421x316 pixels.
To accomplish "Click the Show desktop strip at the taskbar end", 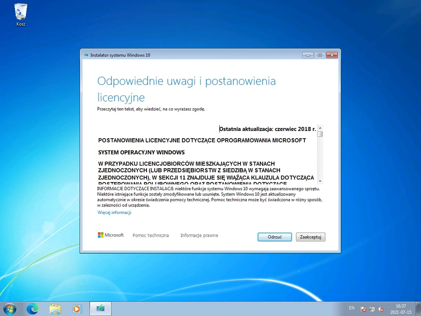I will pyautogui.click(x=418, y=309).
